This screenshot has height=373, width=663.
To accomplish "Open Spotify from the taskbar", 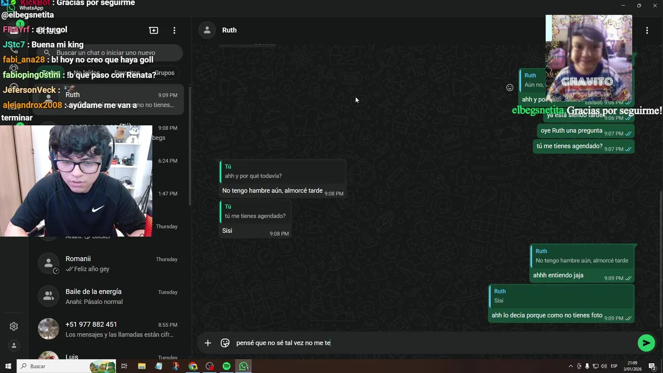I will [226, 366].
